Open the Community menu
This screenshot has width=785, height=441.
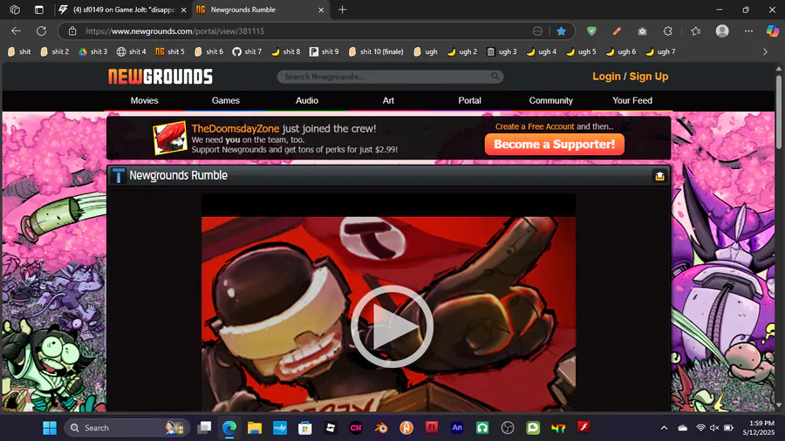pos(550,100)
